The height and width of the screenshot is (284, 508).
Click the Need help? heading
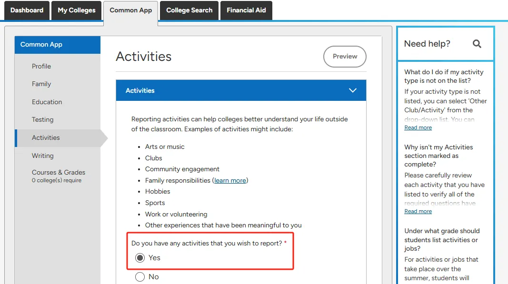coord(427,44)
